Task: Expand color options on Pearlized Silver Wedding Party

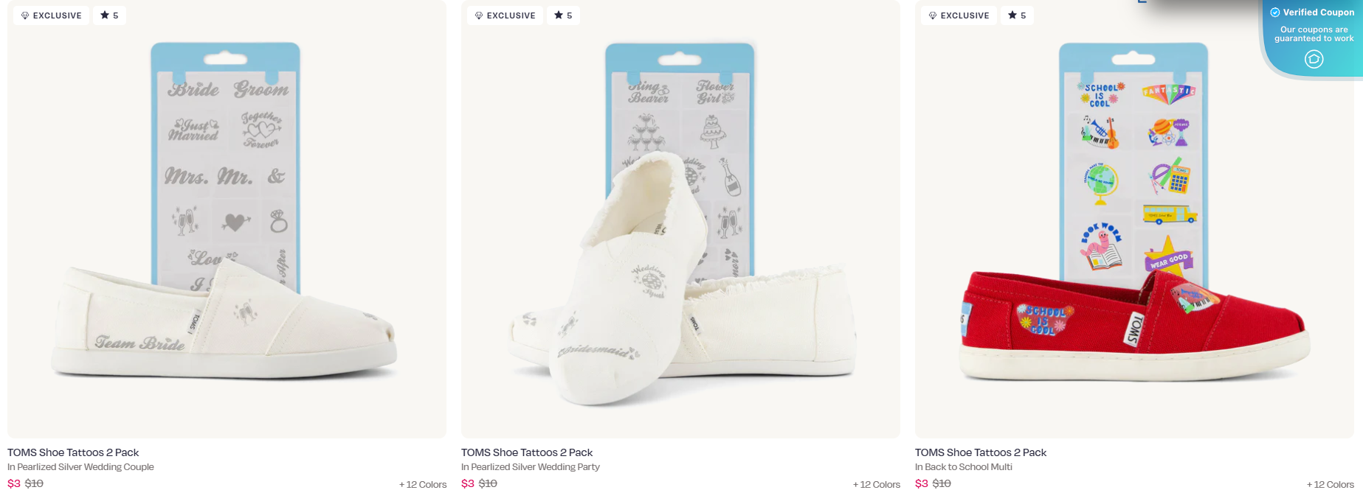Action: [876, 484]
